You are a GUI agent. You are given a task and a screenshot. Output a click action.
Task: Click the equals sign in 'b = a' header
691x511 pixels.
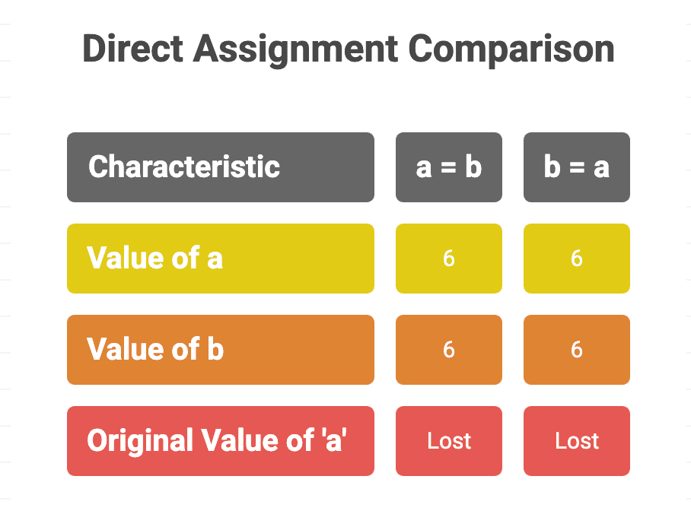coord(577,168)
